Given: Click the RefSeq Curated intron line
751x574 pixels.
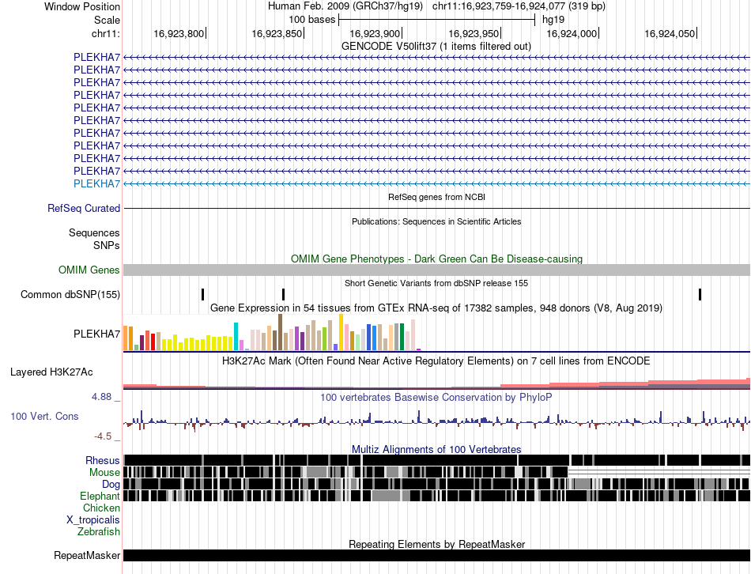Looking at the screenshot, I should click(437, 209).
